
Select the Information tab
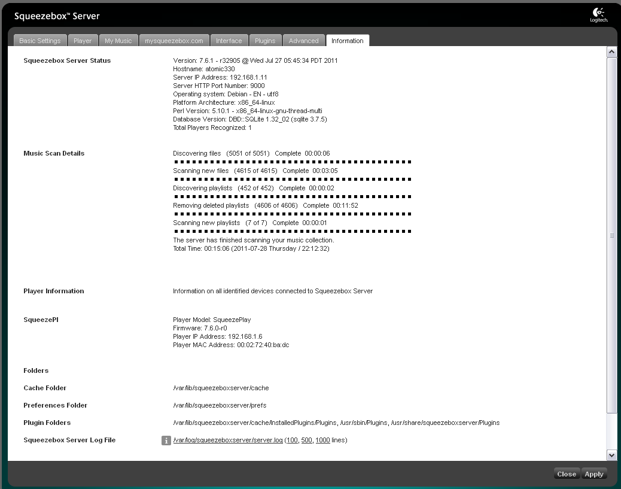347,41
